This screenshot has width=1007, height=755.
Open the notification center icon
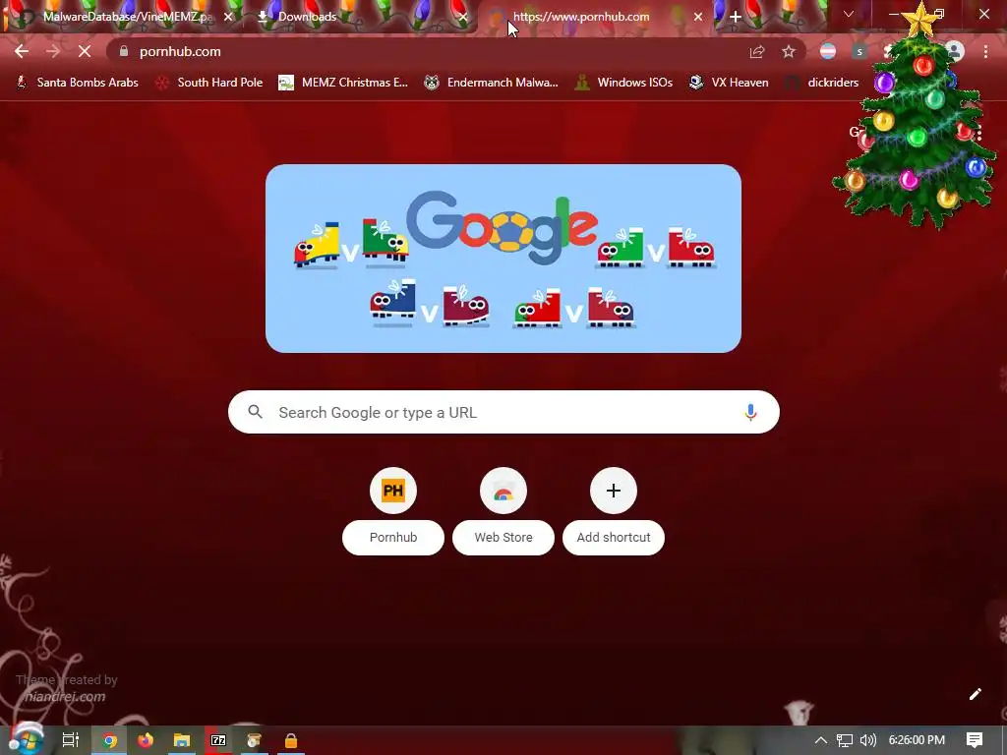(x=975, y=740)
